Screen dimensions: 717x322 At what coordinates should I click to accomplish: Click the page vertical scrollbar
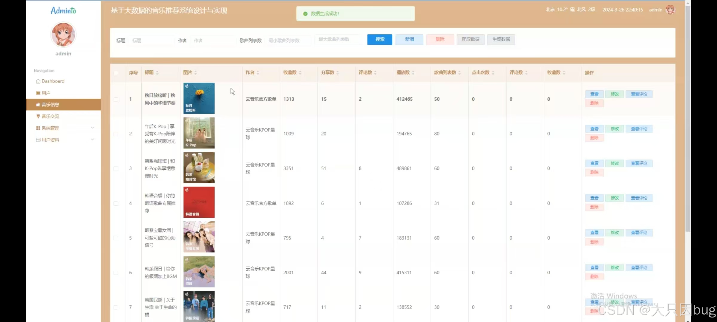pyautogui.click(x=687, y=119)
